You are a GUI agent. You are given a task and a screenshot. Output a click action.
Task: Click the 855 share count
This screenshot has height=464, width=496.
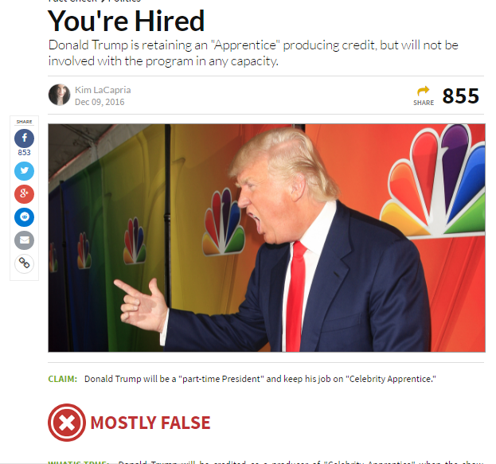click(460, 96)
